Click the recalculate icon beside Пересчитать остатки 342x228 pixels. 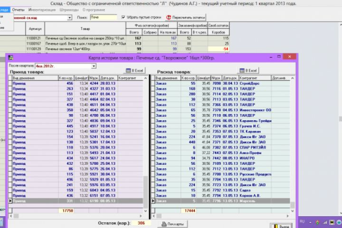(x=169, y=17)
